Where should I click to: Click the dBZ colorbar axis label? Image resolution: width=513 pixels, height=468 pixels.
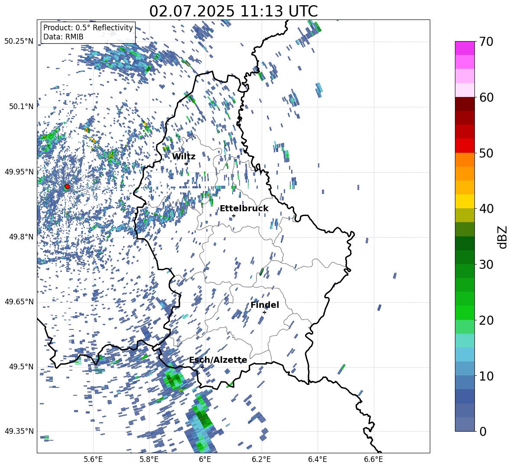503,237
